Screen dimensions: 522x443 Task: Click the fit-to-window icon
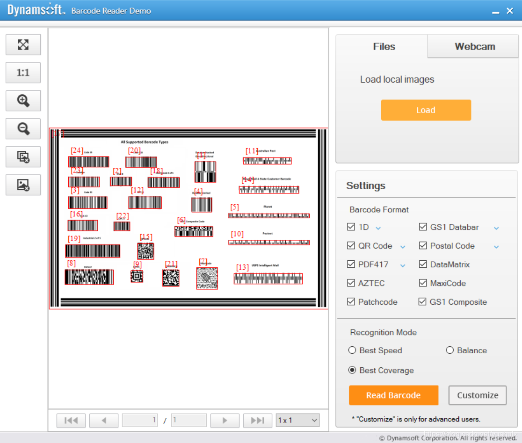pyautogui.click(x=23, y=44)
